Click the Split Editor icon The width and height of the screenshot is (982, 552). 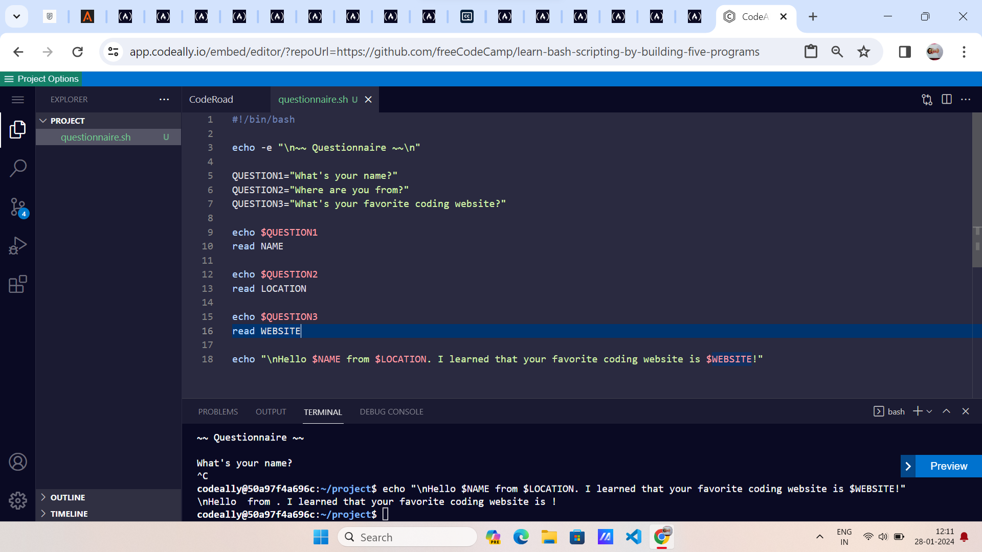pos(947,99)
